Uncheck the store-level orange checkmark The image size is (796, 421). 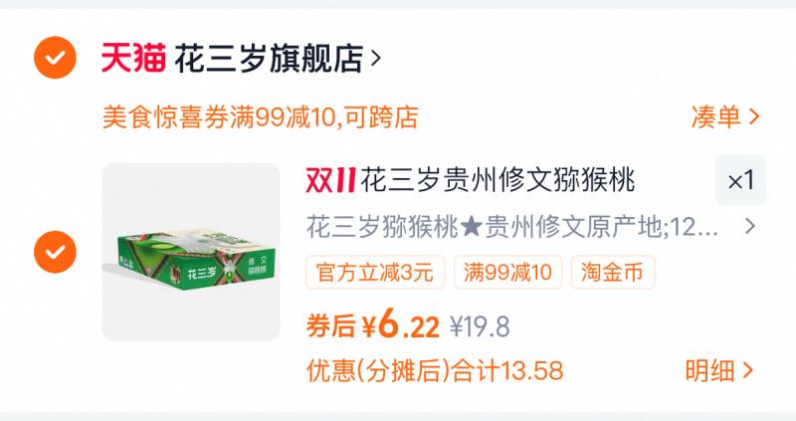click(x=56, y=58)
